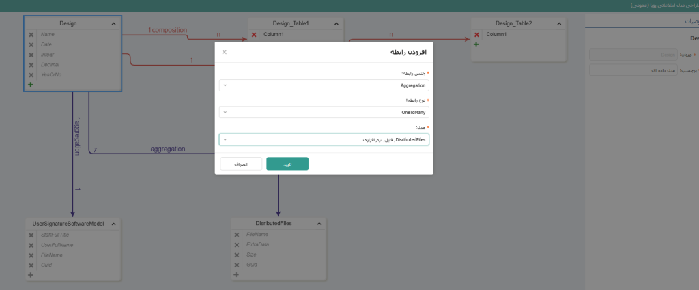Add a column to Design_Table2
The width and height of the screenshot is (699, 290).
(x=476, y=44)
